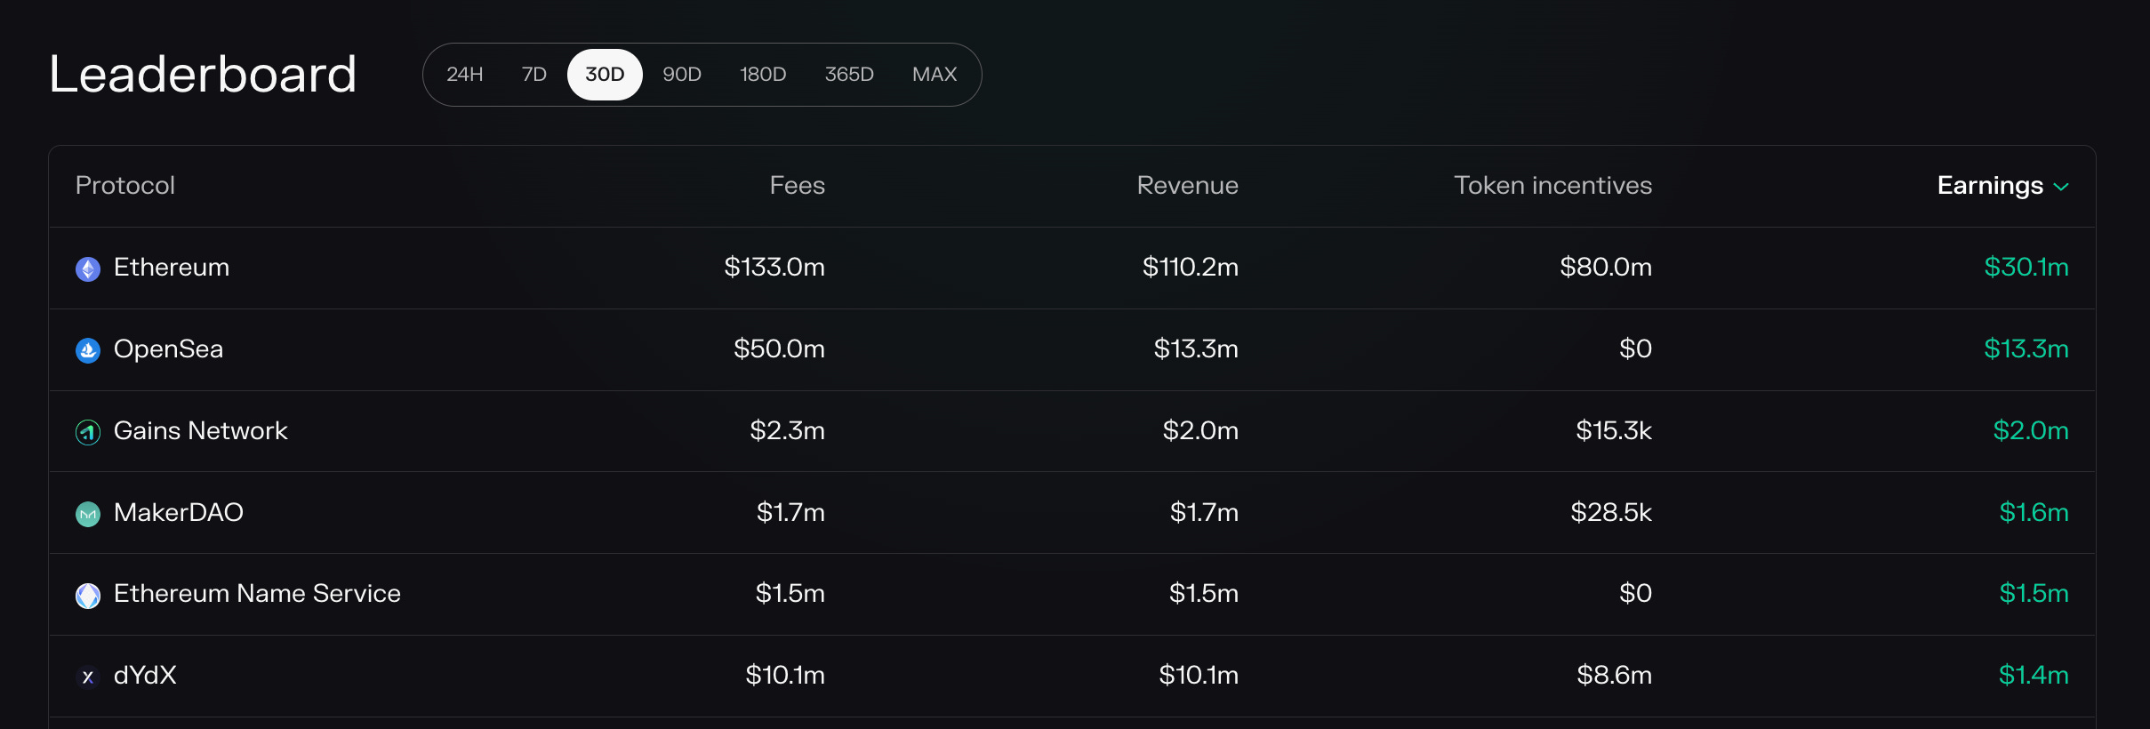The image size is (2150, 729).
Task: Click dYdX fees value $10.1m
Action: 785,675
